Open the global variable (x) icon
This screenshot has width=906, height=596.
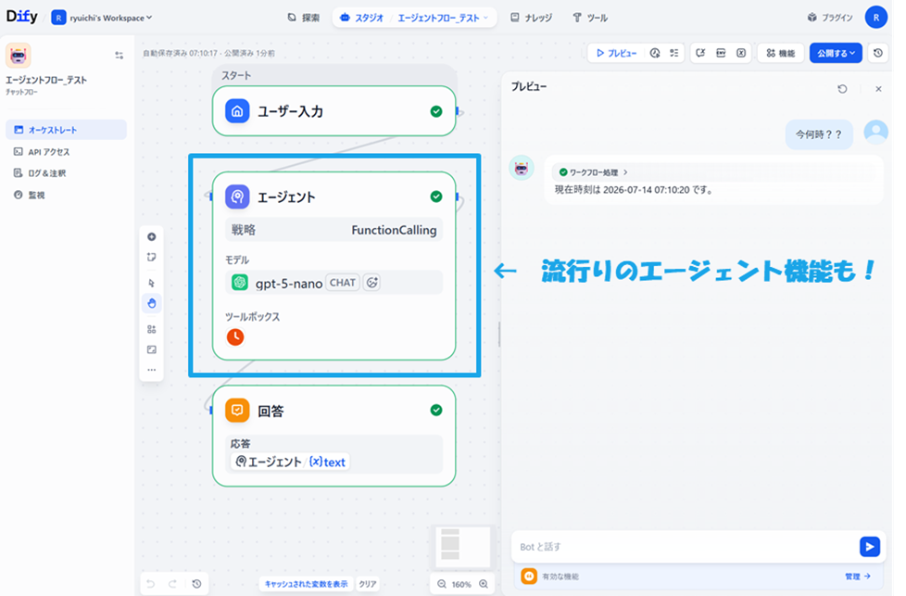click(x=741, y=53)
